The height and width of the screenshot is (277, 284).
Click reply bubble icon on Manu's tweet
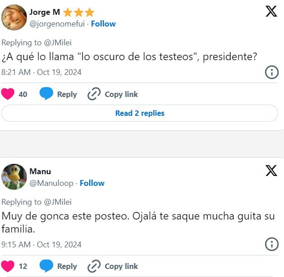(46, 266)
